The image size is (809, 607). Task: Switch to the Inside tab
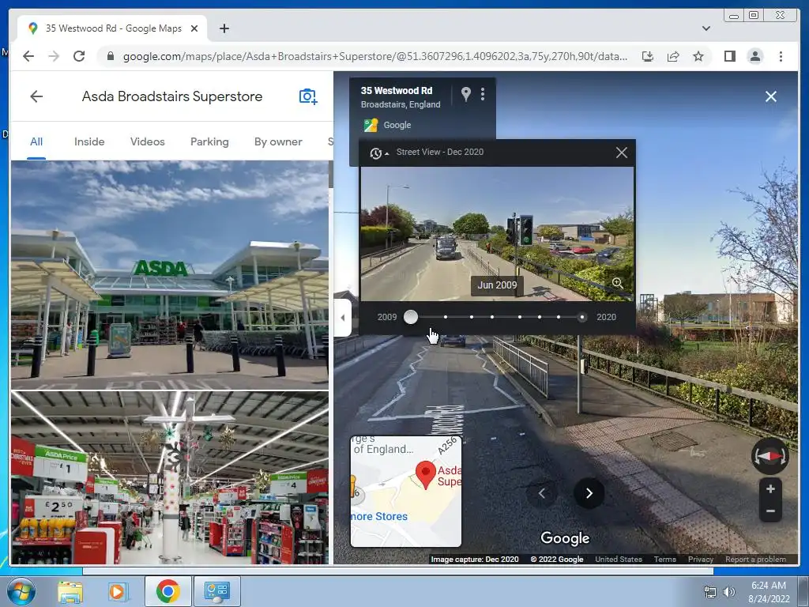(x=89, y=142)
